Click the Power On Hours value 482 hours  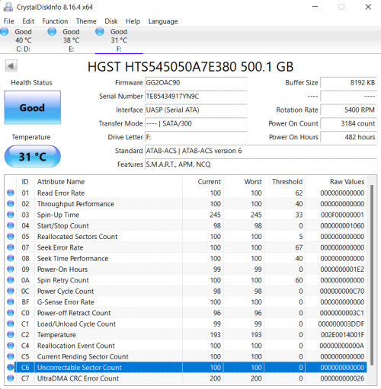pyautogui.click(x=348, y=137)
